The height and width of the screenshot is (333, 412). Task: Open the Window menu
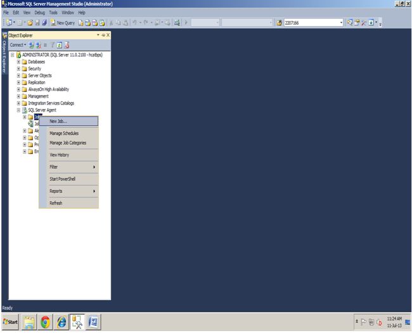(68, 13)
